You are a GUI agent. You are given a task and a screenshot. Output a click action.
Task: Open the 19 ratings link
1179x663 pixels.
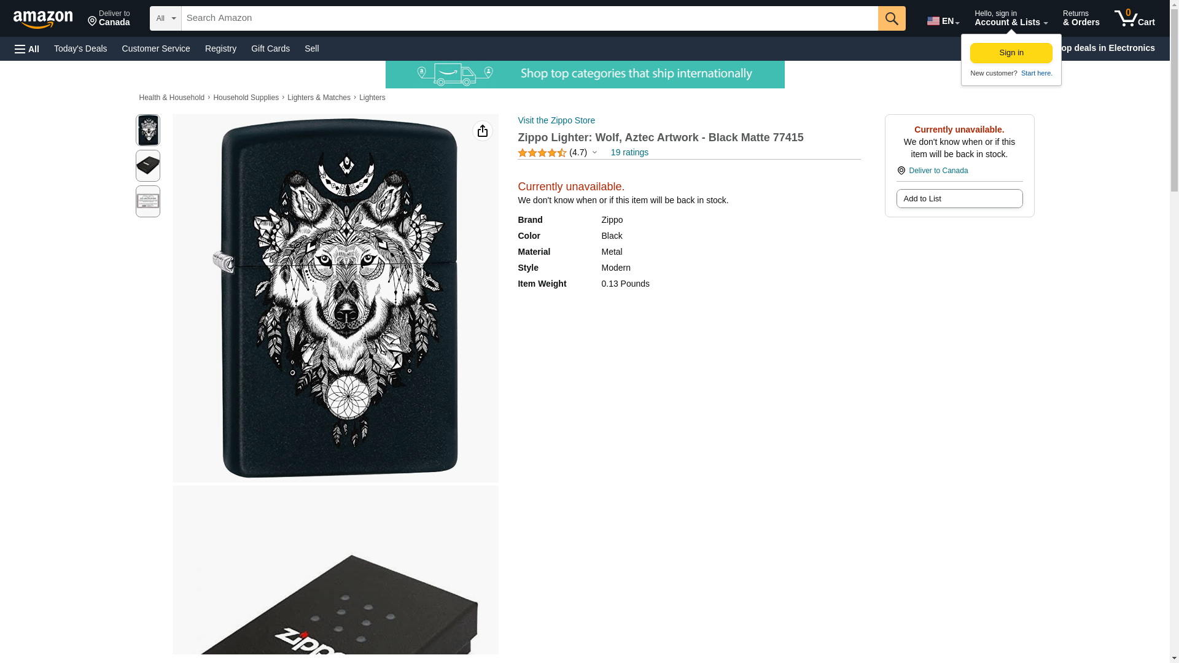pyautogui.click(x=629, y=152)
